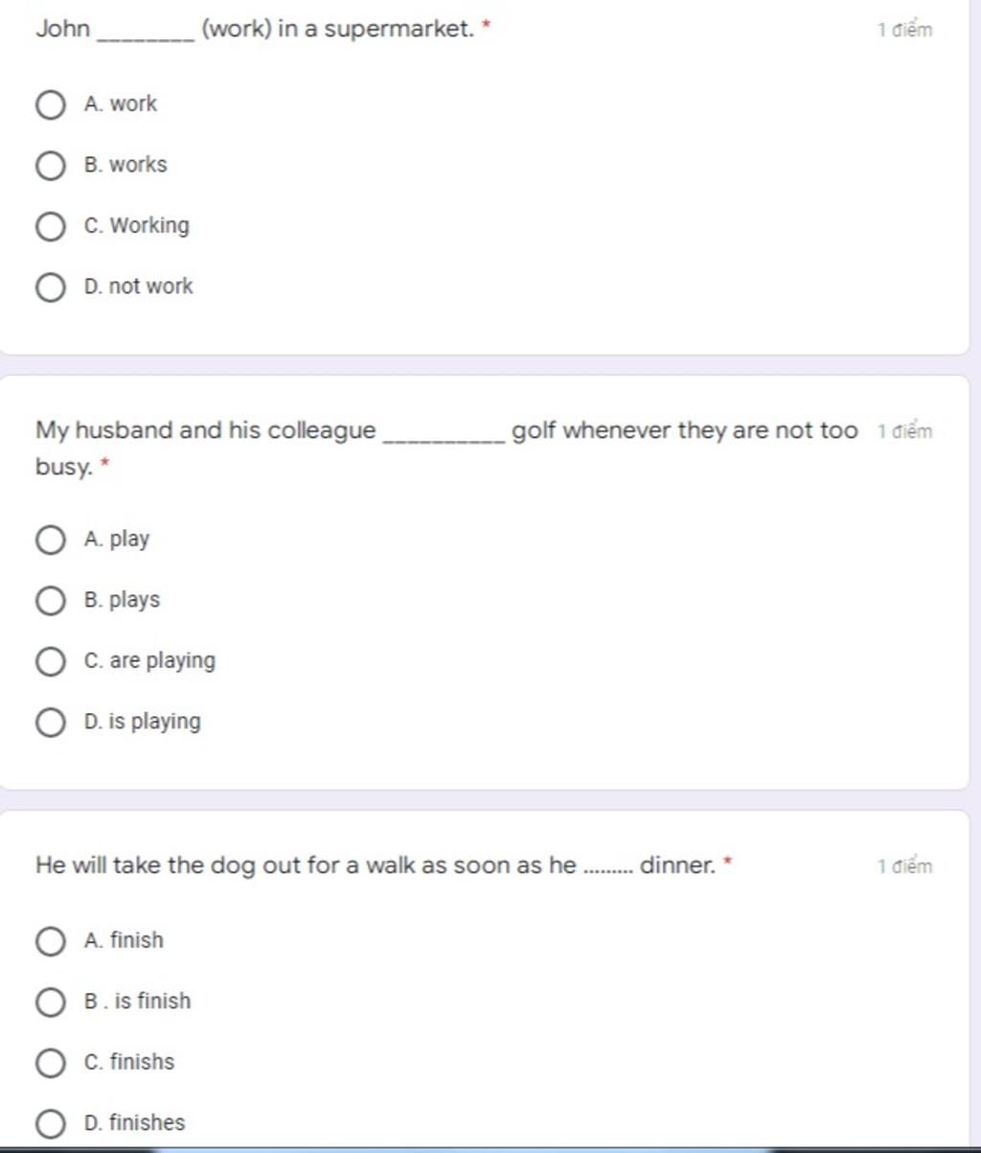Click '1 điểm' label beside the golf question

tap(904, 431)
